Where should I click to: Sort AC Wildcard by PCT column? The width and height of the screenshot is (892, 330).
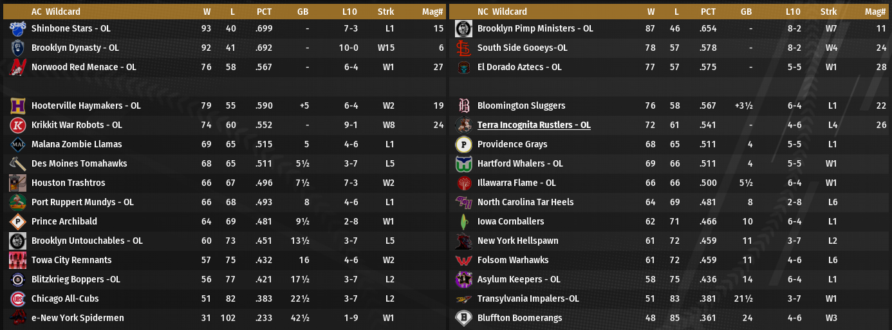click(264, 12)
